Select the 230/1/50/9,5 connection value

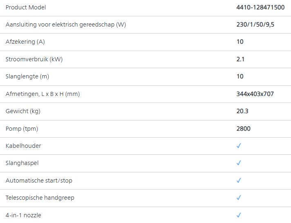coord(255,25)
